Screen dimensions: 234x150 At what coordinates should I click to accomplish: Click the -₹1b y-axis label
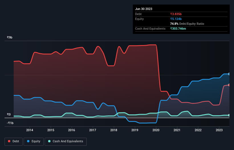pyautogui.click(x=10, y=123)
